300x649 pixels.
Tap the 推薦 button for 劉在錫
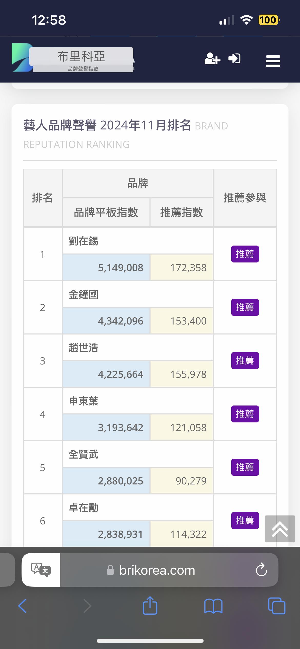coord(245,254)
